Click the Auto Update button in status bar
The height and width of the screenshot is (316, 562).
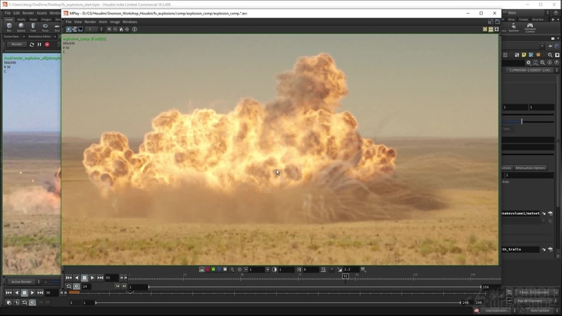[540, 311]
